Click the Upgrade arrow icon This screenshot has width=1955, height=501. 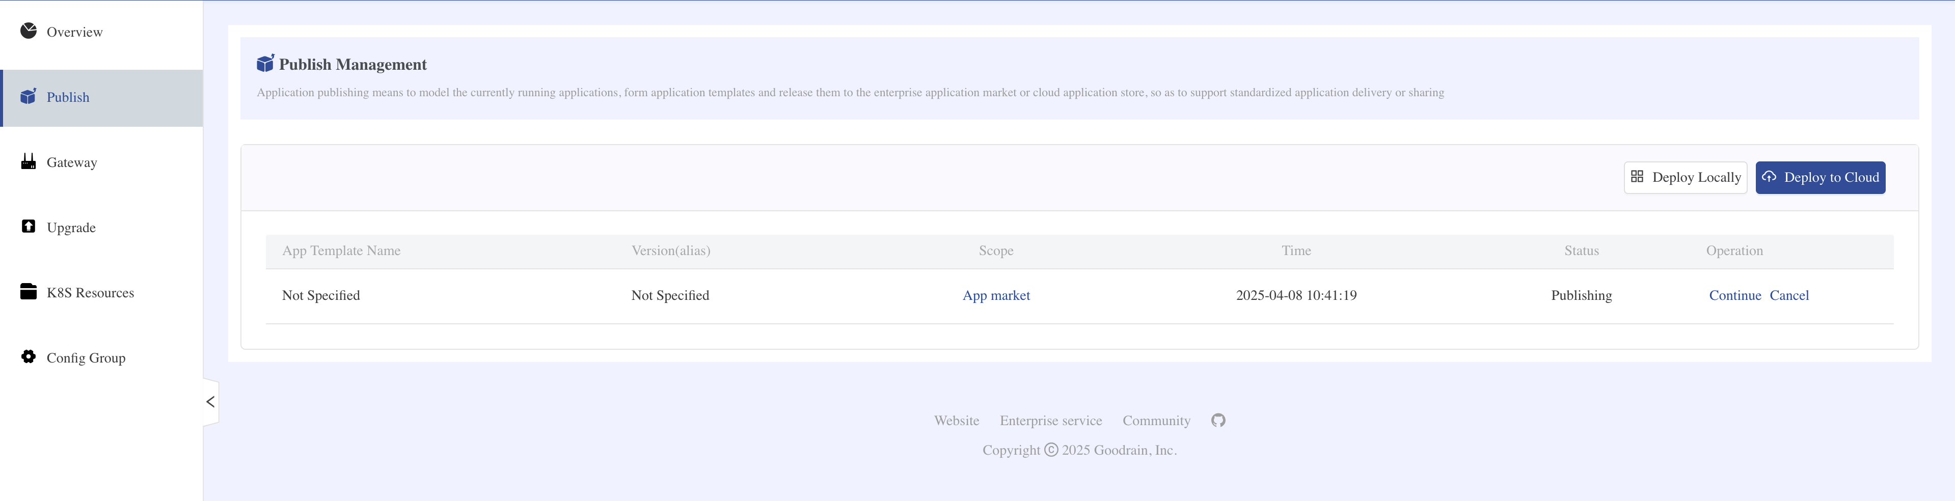click(x=28, y=226)
